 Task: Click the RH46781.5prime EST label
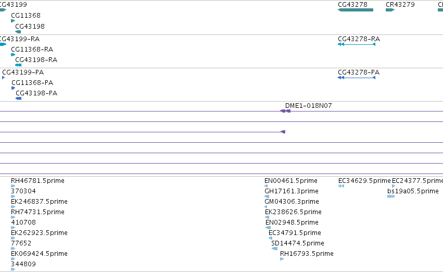tap(37, 181)
